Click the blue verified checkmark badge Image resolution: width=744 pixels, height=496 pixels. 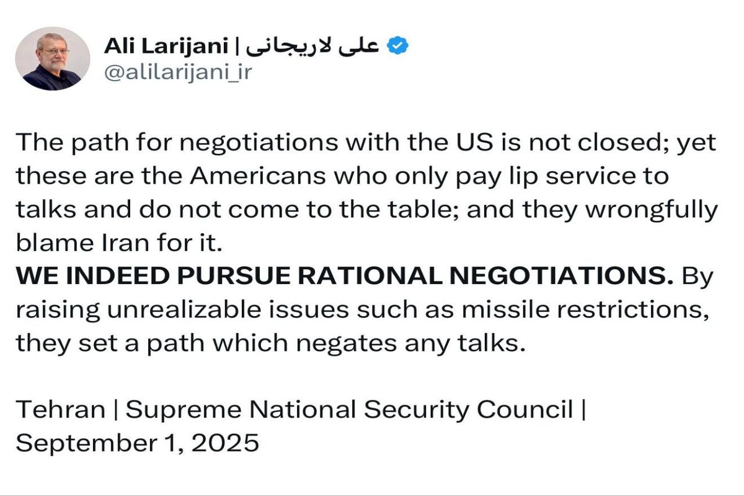pos(397,45)
